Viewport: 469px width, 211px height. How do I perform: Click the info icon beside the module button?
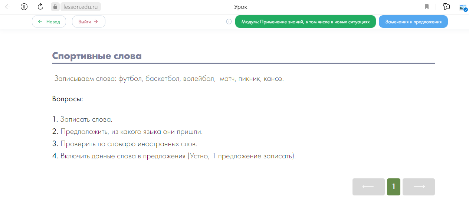[x=229, y=22]
